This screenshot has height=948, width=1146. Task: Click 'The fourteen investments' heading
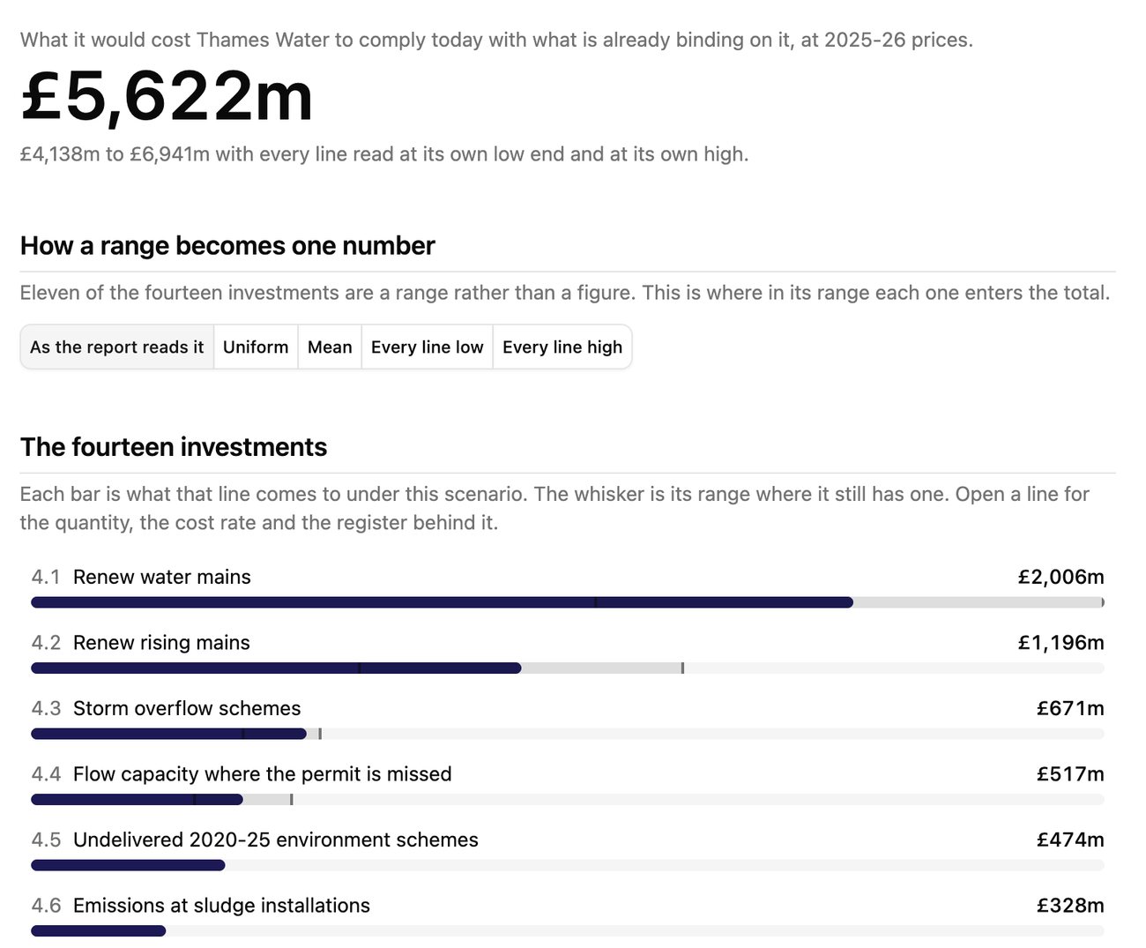point(174,447)
